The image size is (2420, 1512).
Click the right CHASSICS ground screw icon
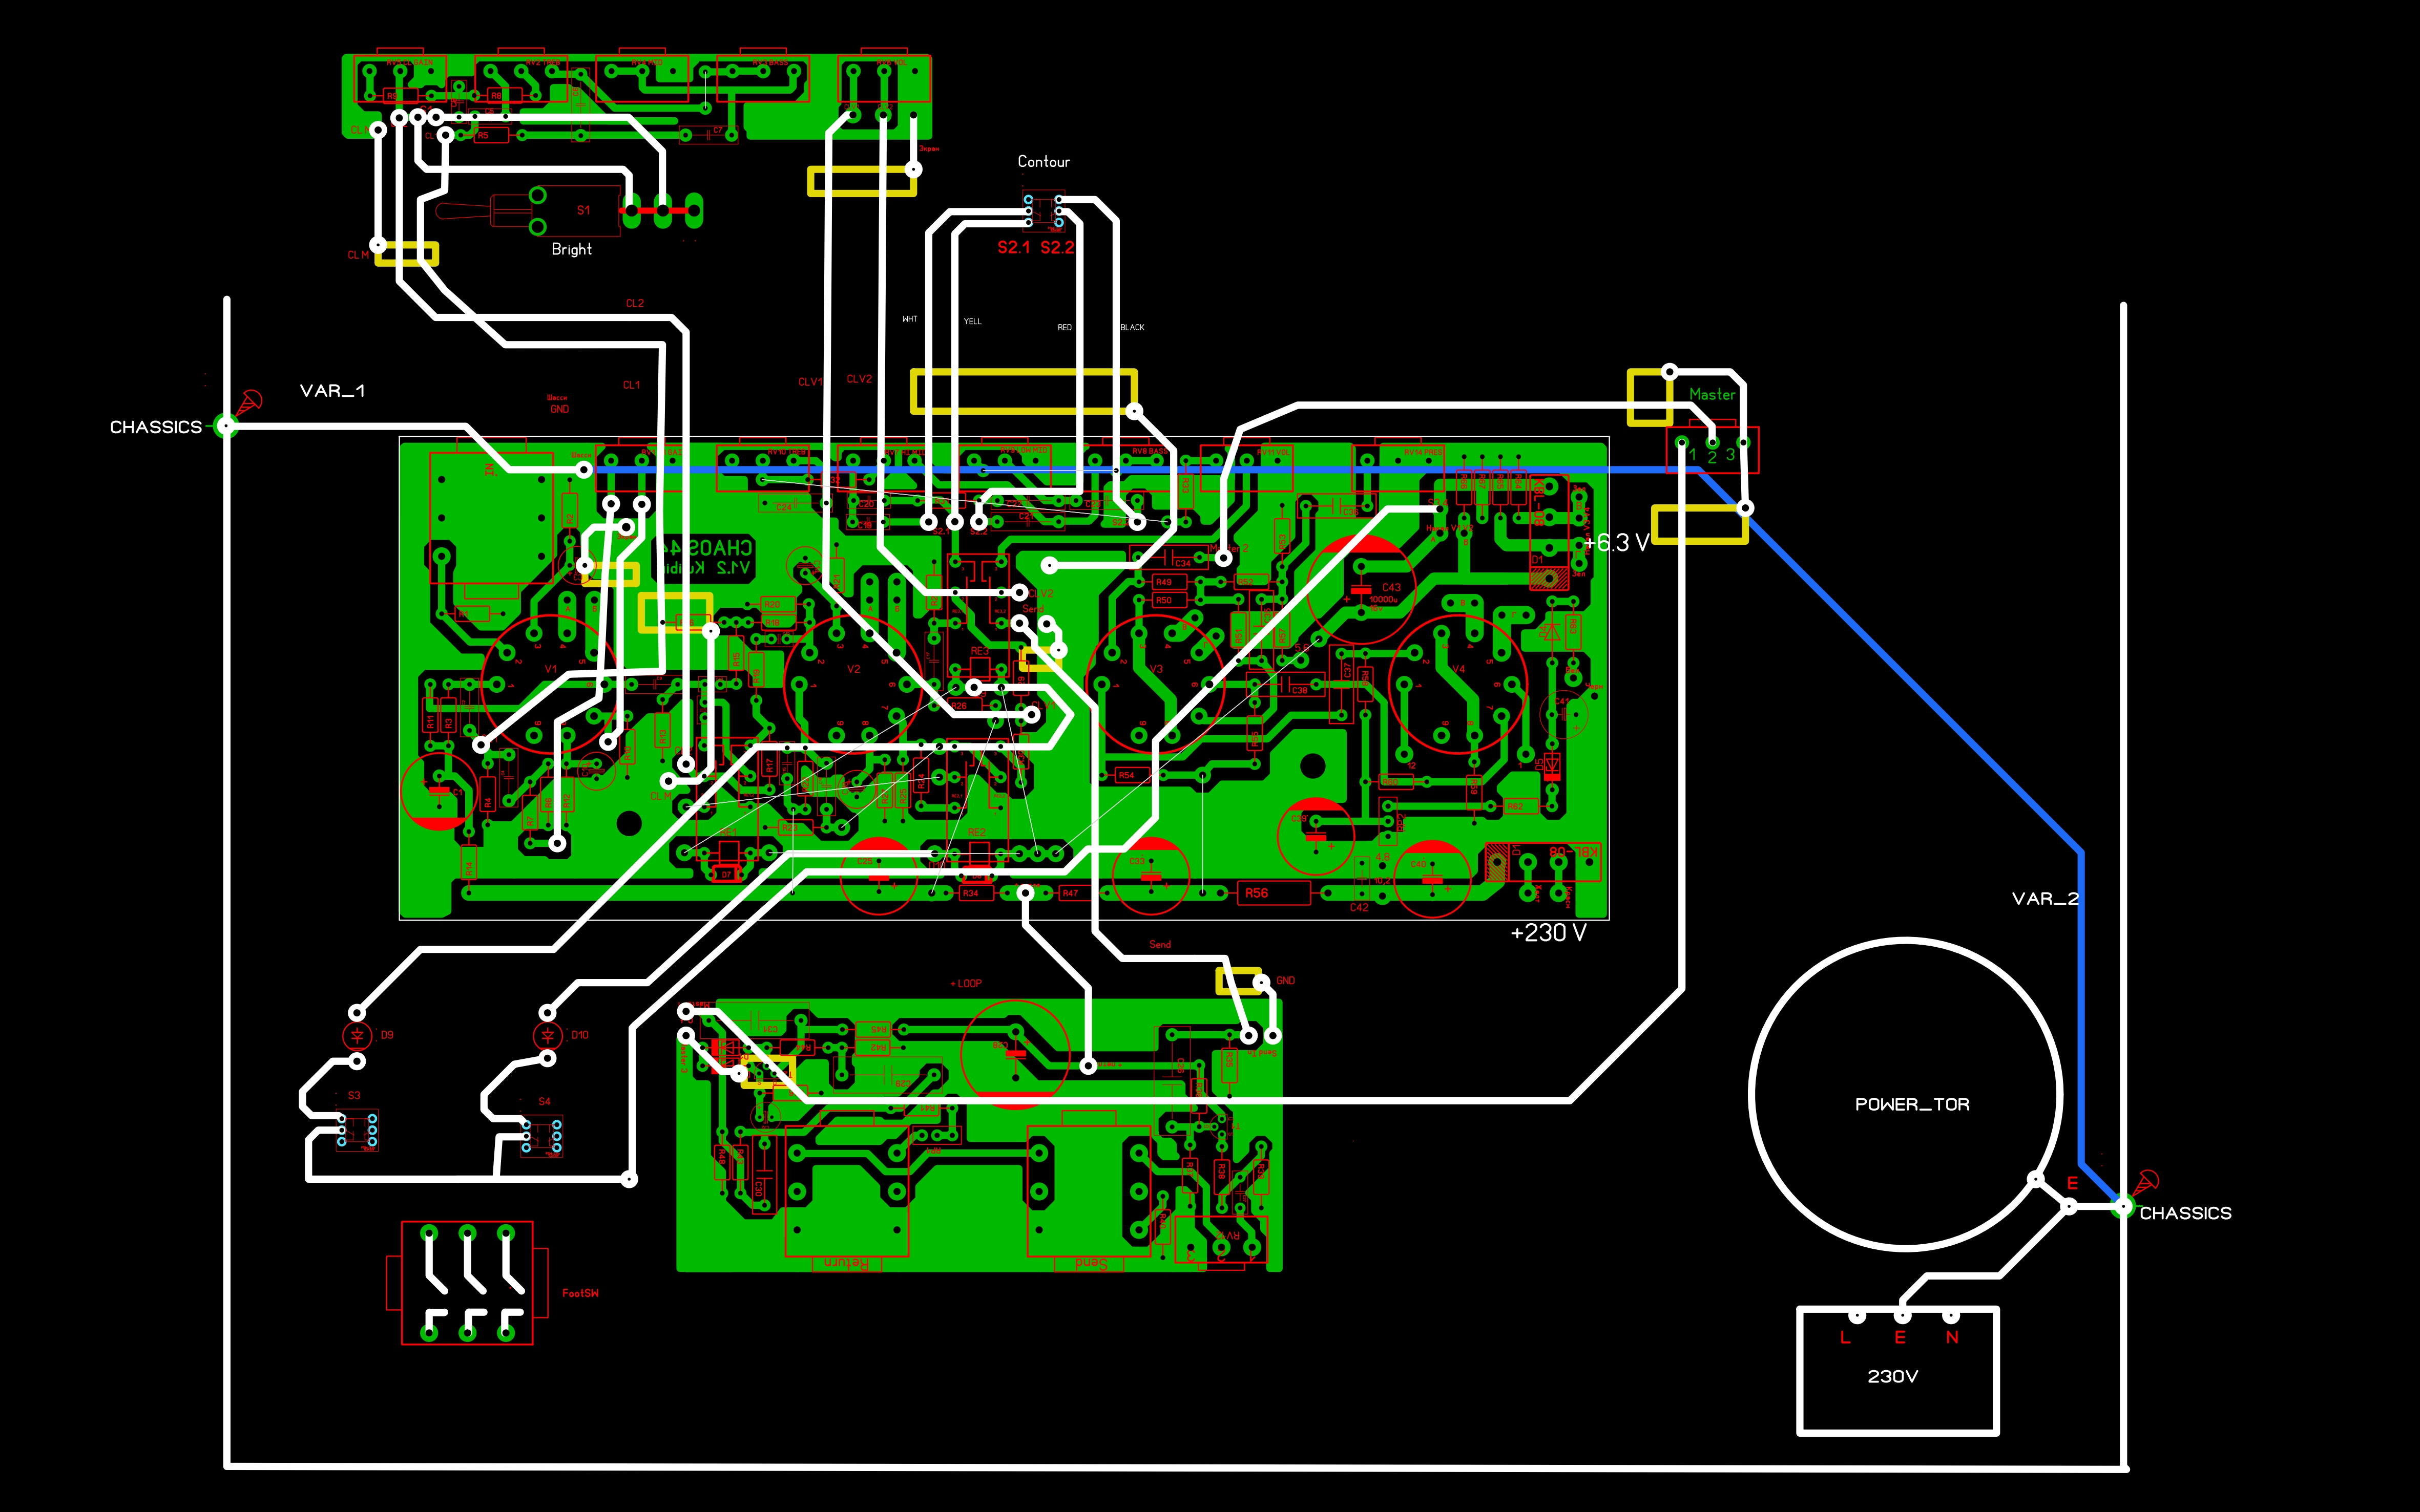coord(2146,1183)
